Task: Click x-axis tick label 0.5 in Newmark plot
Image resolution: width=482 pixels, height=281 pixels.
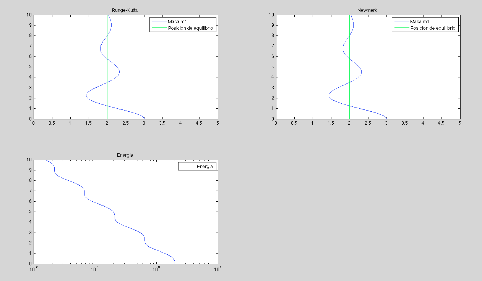Action: click(x=294, y=124)
